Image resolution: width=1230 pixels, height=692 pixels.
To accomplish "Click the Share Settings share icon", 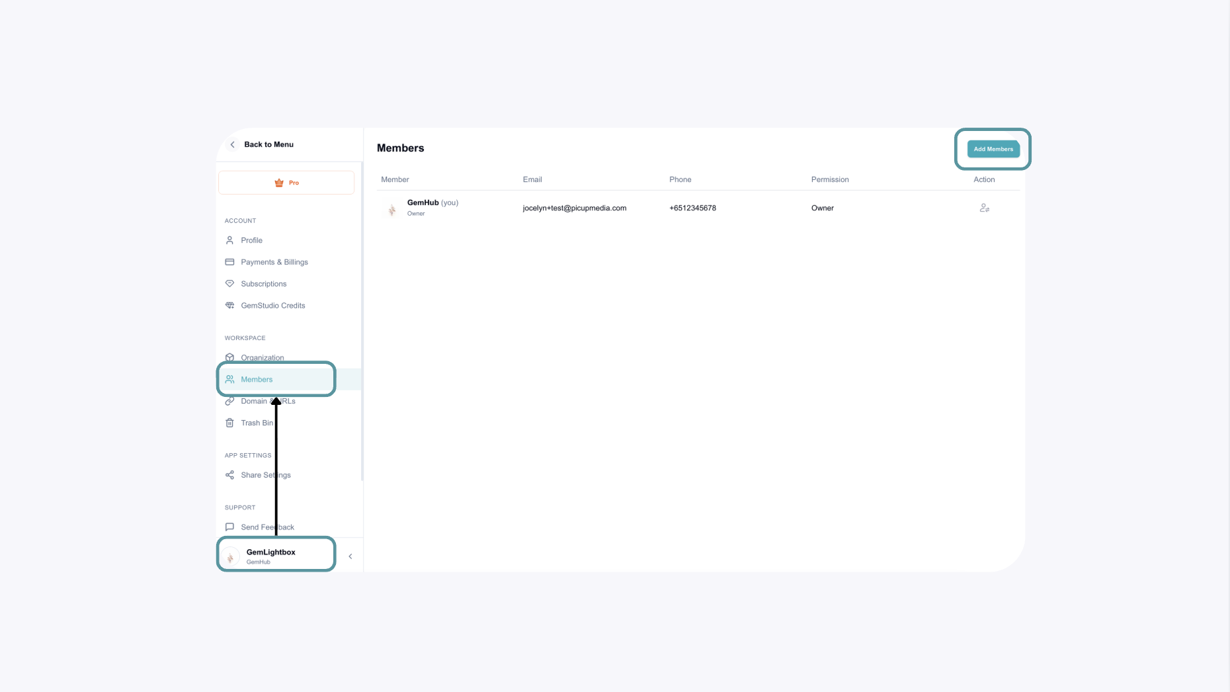I will tap(229, 475).
